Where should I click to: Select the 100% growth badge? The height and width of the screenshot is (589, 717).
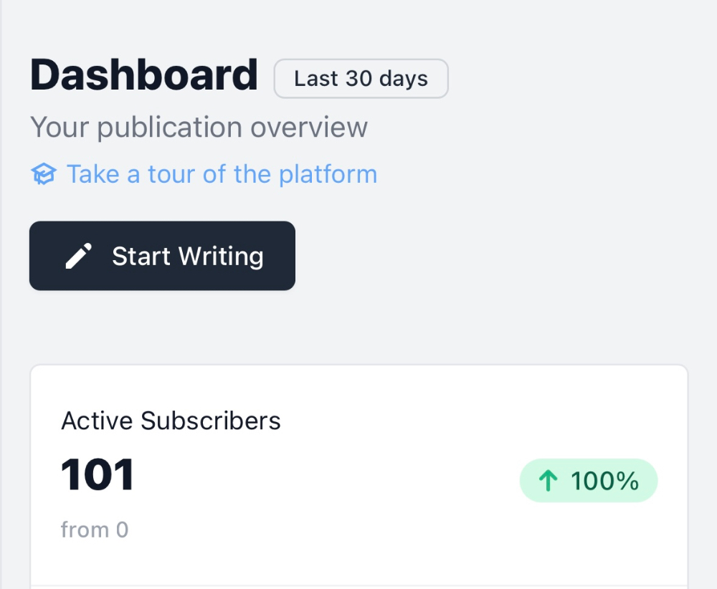(589, 481)
